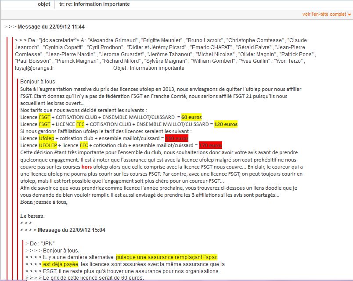Click the luyajf@orange.fr email address
Image resolution: width=353 pixels, height=281 pixels.
pos(34,68)
